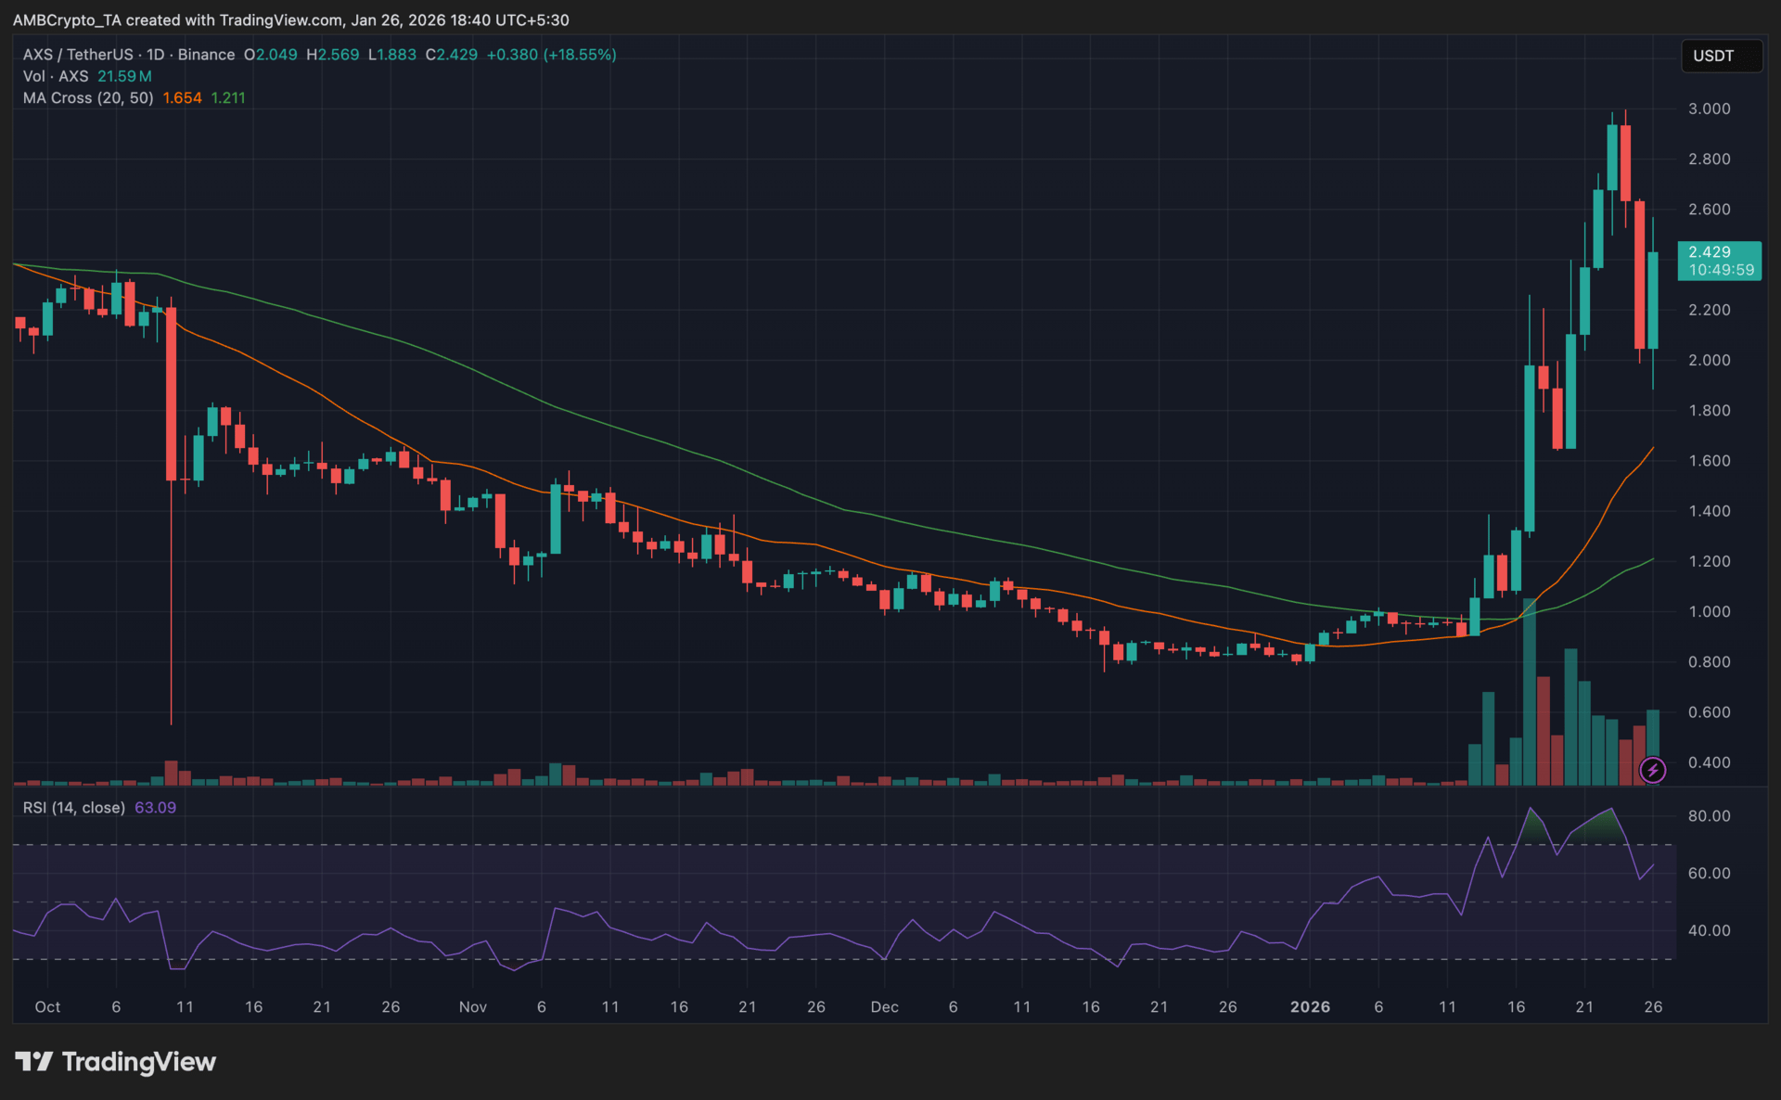Screen dimensions: 1781x1100
Task: Click the 2026 label on time axis
Action: (x=1310, y=1006)
